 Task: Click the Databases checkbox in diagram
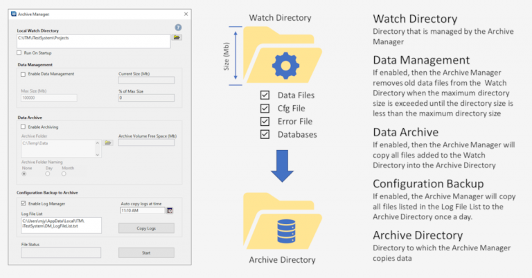[265, 134]
